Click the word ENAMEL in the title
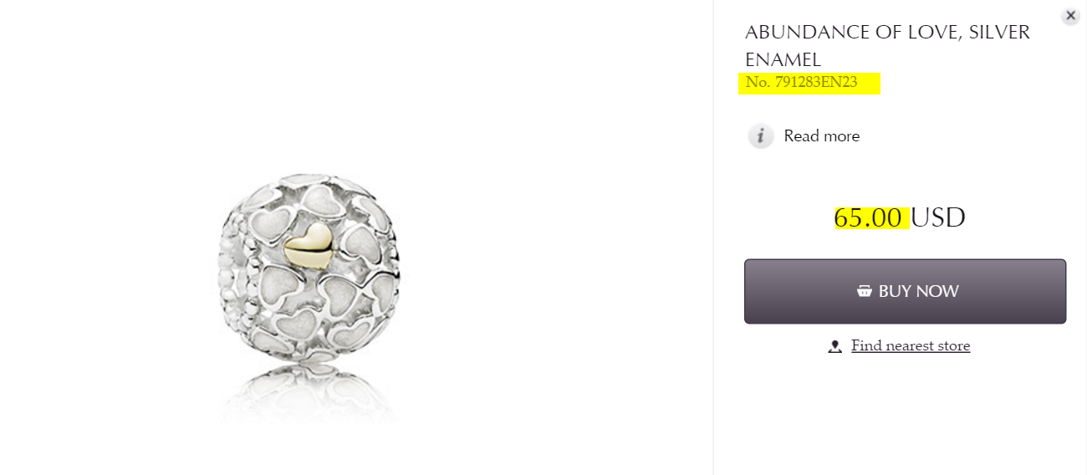This screenshot has height=475, width=1087. click(783, 60)
